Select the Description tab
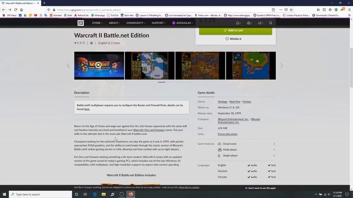The height and width of the screenshot is (198, 353). pos(82,92)
